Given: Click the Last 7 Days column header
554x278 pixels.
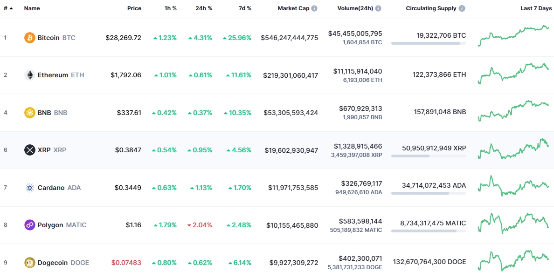Looking at the screenshot, I should click(x=536, y=8).
